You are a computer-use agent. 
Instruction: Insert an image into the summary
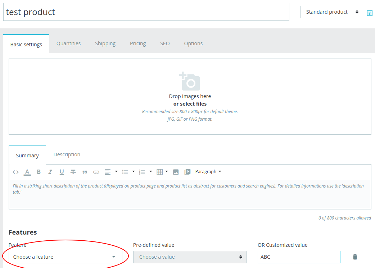click(176, 171)
